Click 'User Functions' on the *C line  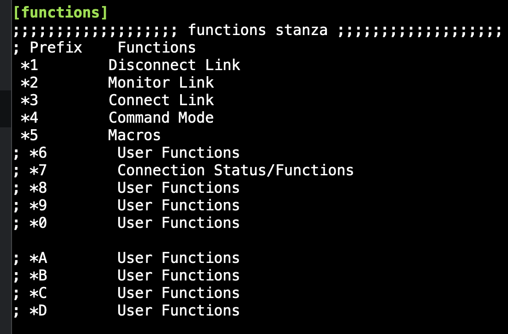coord(179,293)
